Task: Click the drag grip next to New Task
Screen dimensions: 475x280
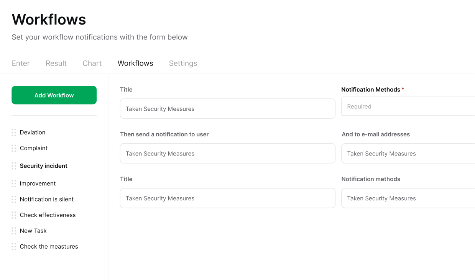Action: 14,231
